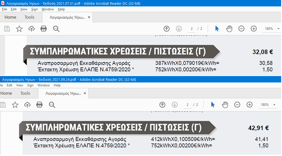Screen dimensions: 282x156
Task: Switch to Tools tab in 2021.07.31 window
Action: [x=30, y=17]
